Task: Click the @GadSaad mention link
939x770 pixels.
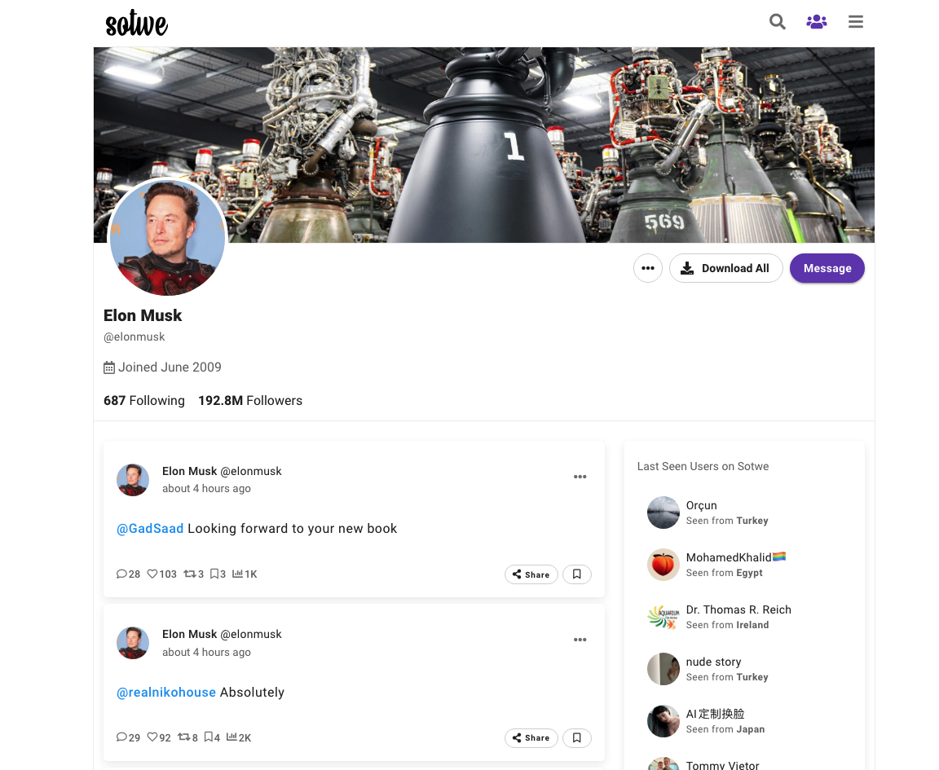Action: pyautogui.click(x=150, y=529)
